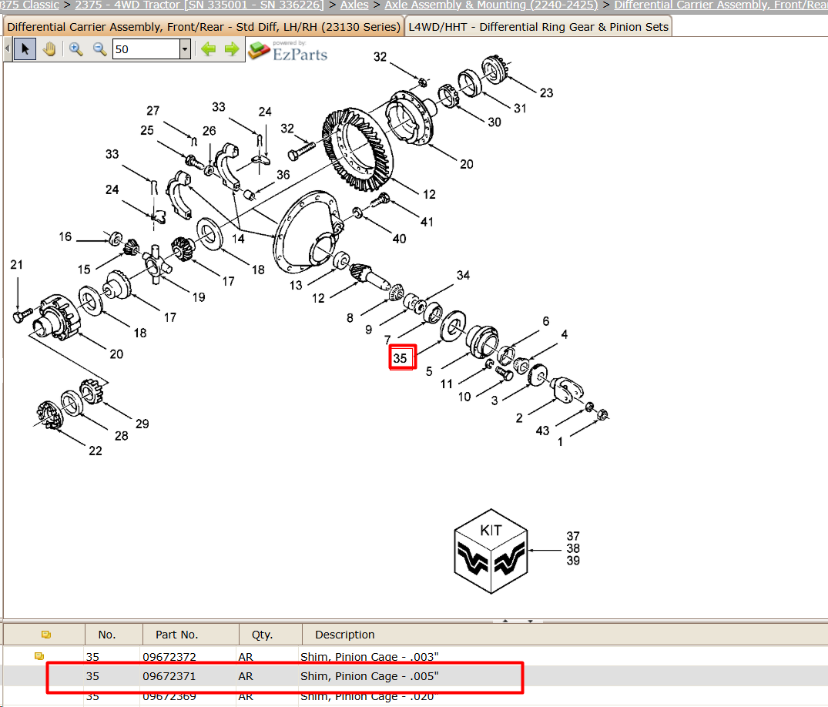Viewport: 828px width, 707px height.
Task: Click description Shim, Pinion Cage - .005"
Action: (x=370, y=676)
